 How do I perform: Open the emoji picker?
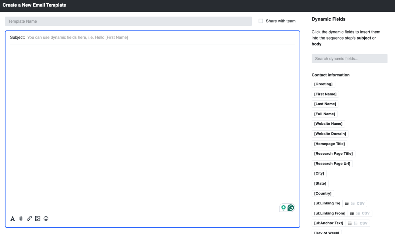(46, 219)
